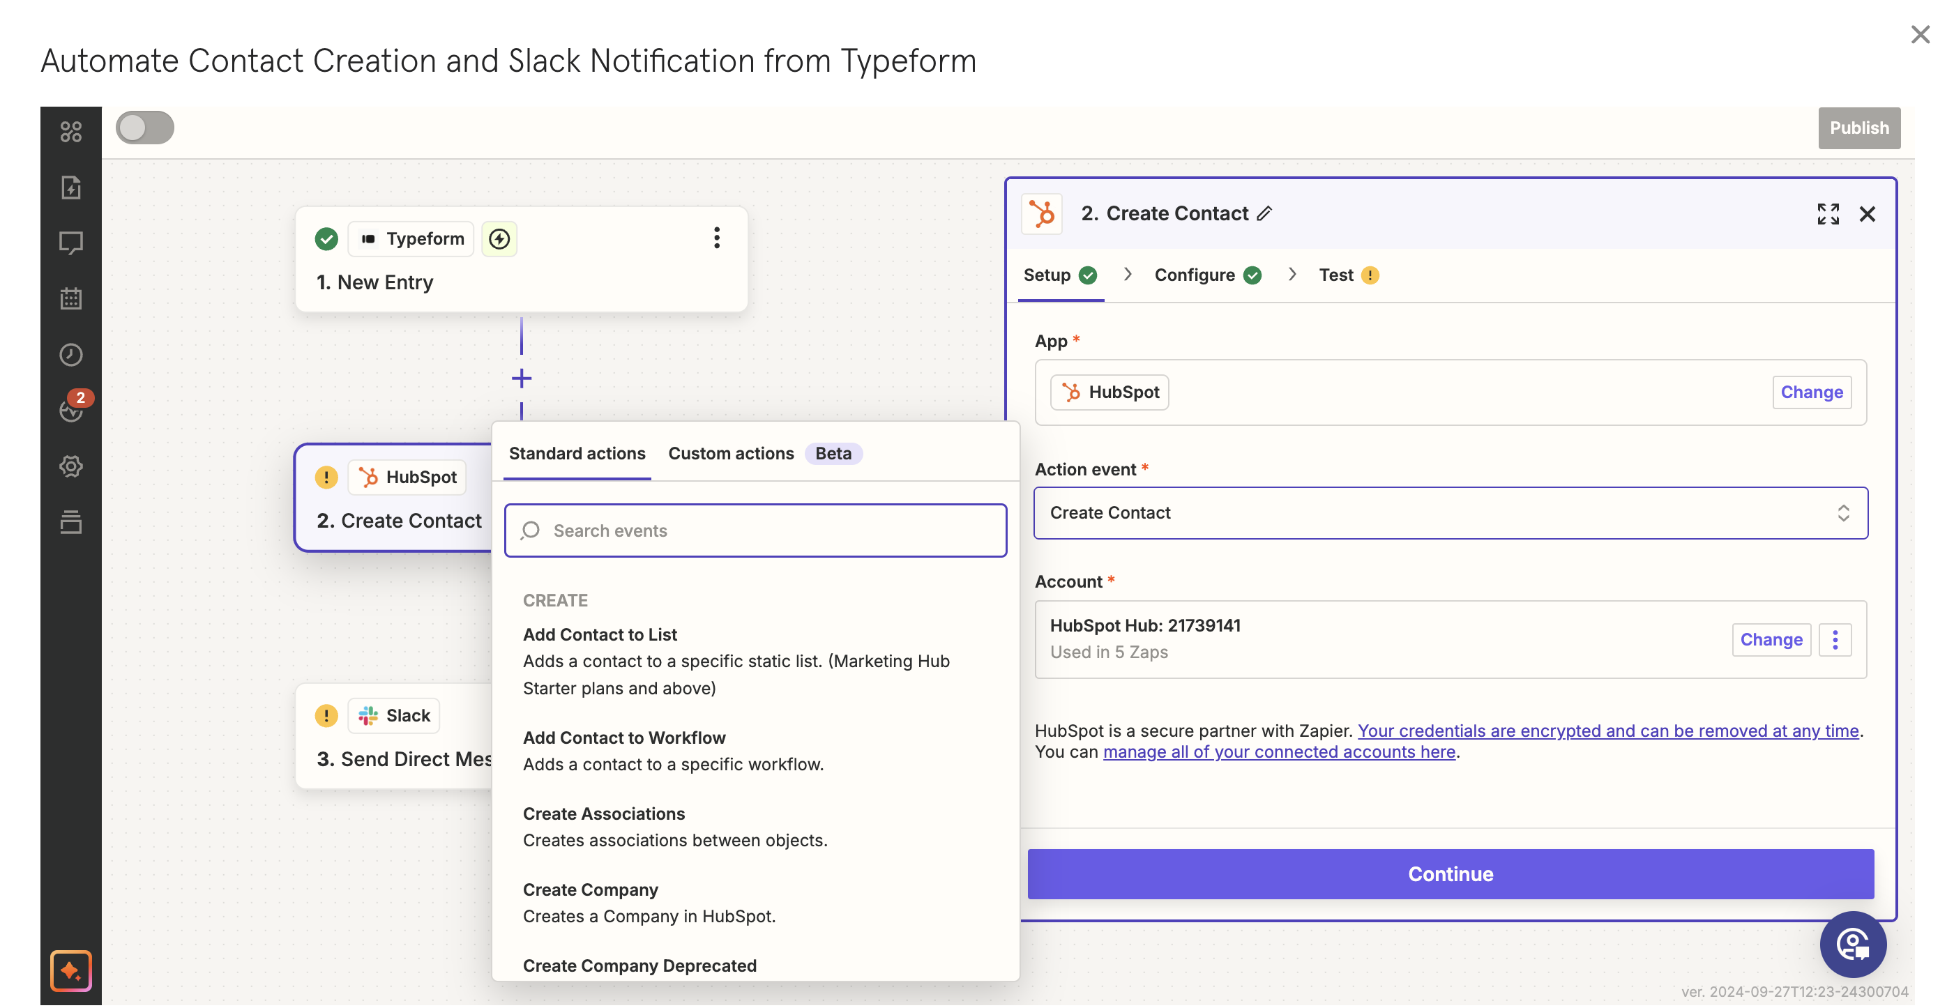Open the Zap file icon in the sidebar
This screenshot has width=1954, height=1008.
[x=70, y=188]
